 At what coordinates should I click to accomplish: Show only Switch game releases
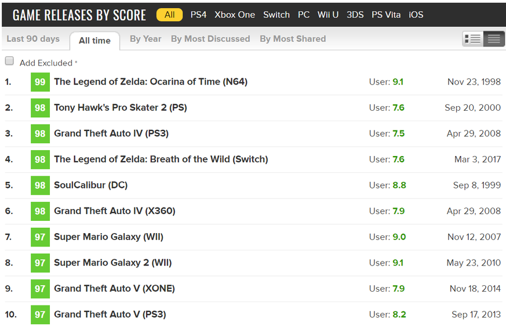click(x=276, y=14)
